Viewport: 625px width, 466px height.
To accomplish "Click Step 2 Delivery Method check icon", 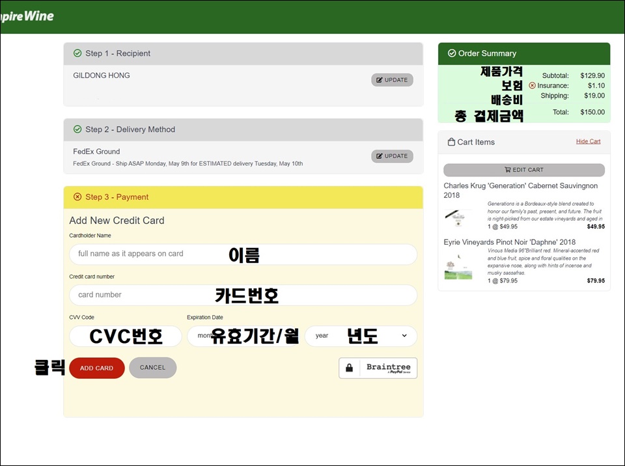I will pos(77,129).
